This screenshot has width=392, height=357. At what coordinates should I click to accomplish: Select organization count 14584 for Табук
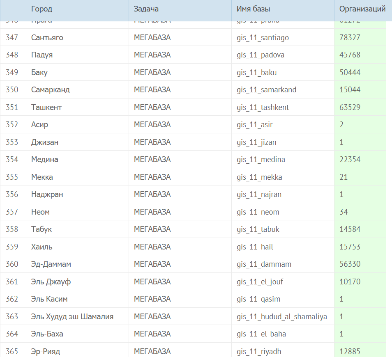pyautogui.click(x=350, y=229)
